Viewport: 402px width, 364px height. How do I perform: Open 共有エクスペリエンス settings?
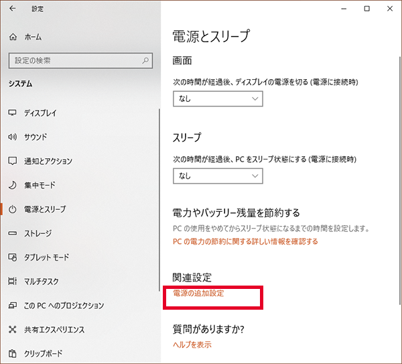click(54, 330)
